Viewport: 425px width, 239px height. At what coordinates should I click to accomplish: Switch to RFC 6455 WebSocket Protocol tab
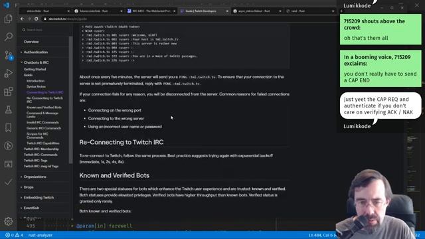151,11
